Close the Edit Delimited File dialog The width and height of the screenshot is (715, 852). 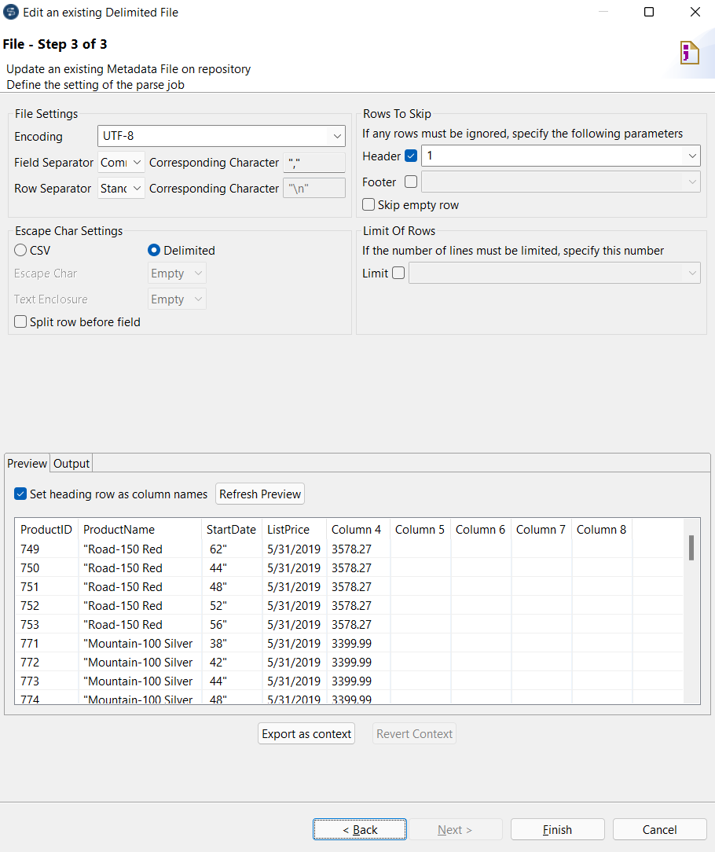695,12
